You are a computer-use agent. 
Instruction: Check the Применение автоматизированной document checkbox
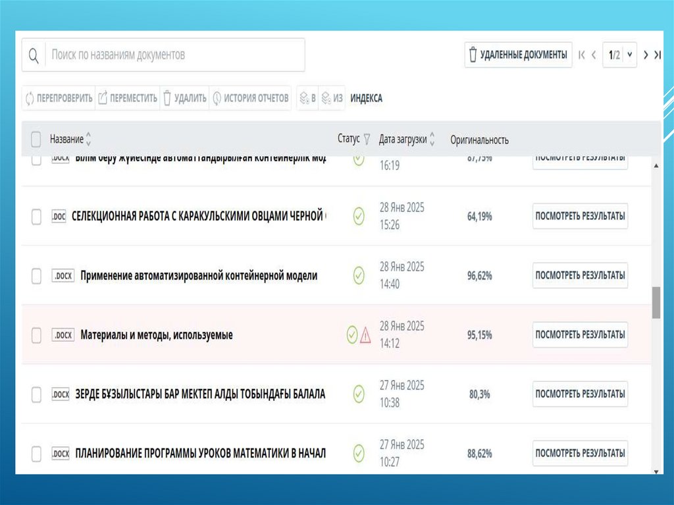pyautogui.click(x=36, y=276)
